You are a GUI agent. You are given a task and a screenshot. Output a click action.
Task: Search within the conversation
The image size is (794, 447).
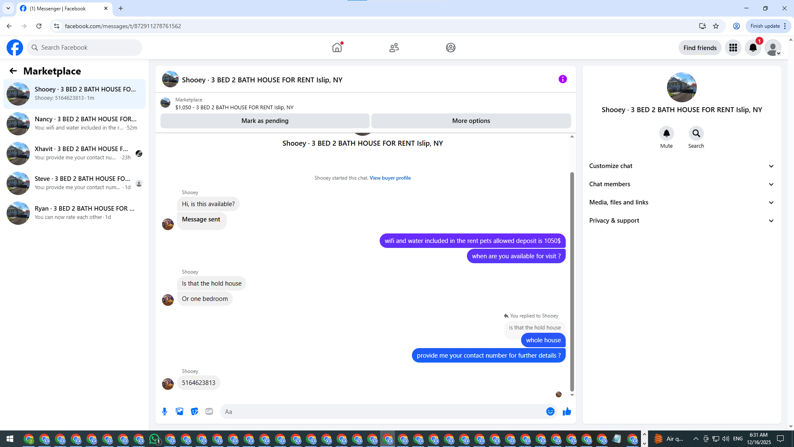pyautogui.click(x=696, y=133)
